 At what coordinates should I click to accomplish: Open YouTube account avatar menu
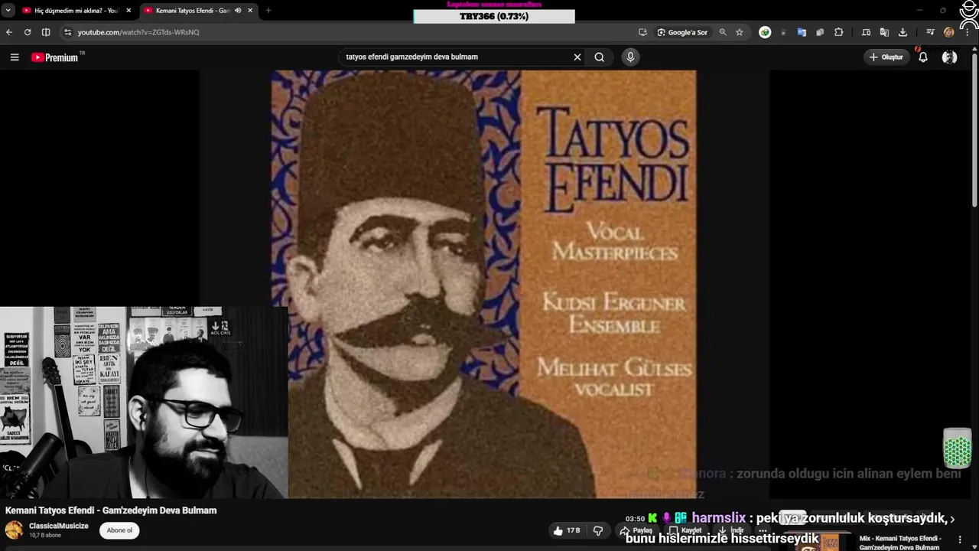[x=949, y=57]
